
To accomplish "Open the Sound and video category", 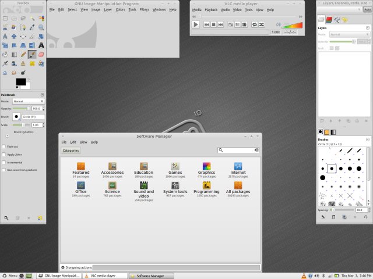I will 144,191.
